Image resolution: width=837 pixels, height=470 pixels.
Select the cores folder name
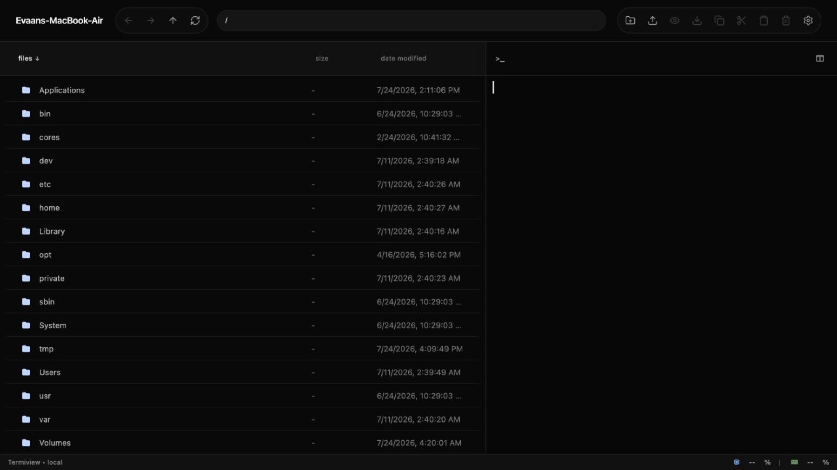[49, 137]
